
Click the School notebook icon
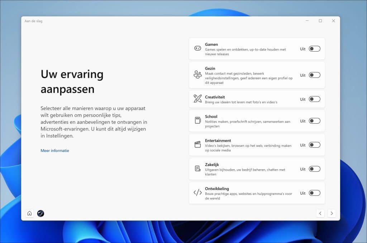coord(198,120)
